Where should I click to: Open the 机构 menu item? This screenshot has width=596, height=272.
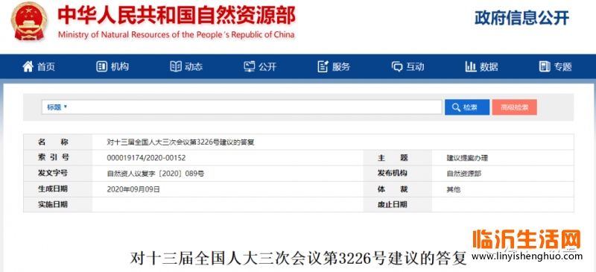(x=120, y=67)
